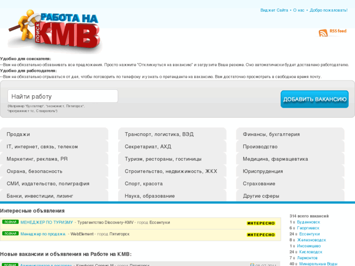Filter vacancies by Буденновск

tap(308, 222)
